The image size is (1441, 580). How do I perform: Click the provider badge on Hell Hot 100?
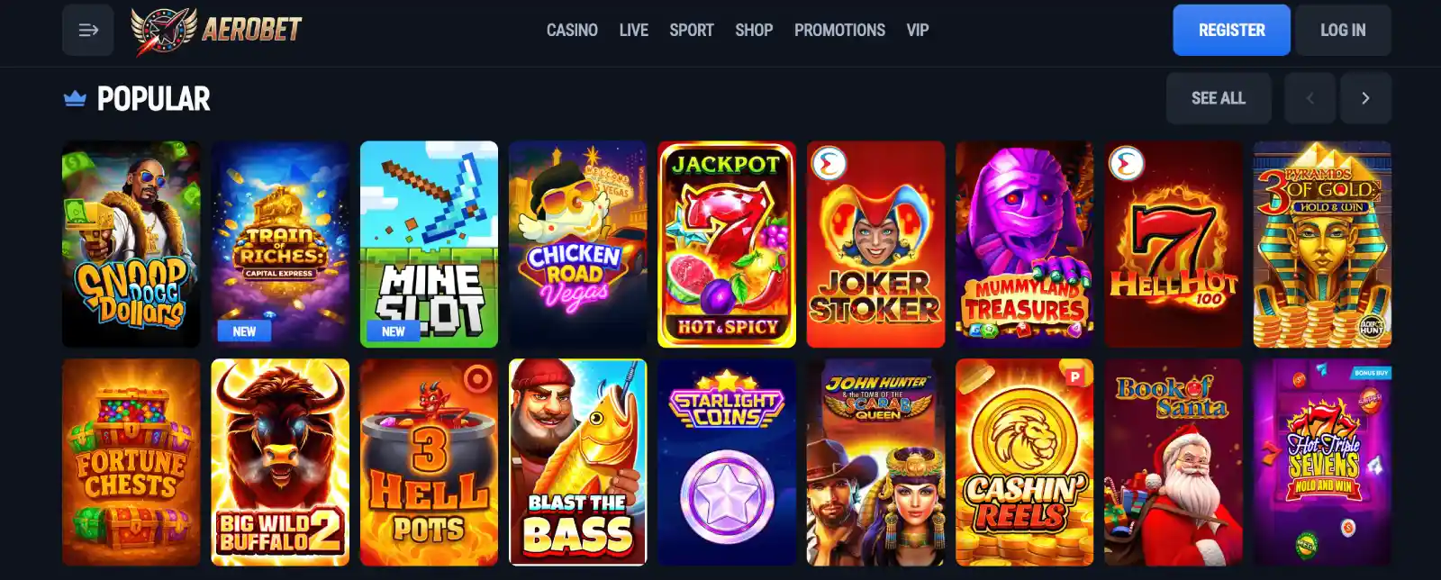click(x=1127, y=163)
